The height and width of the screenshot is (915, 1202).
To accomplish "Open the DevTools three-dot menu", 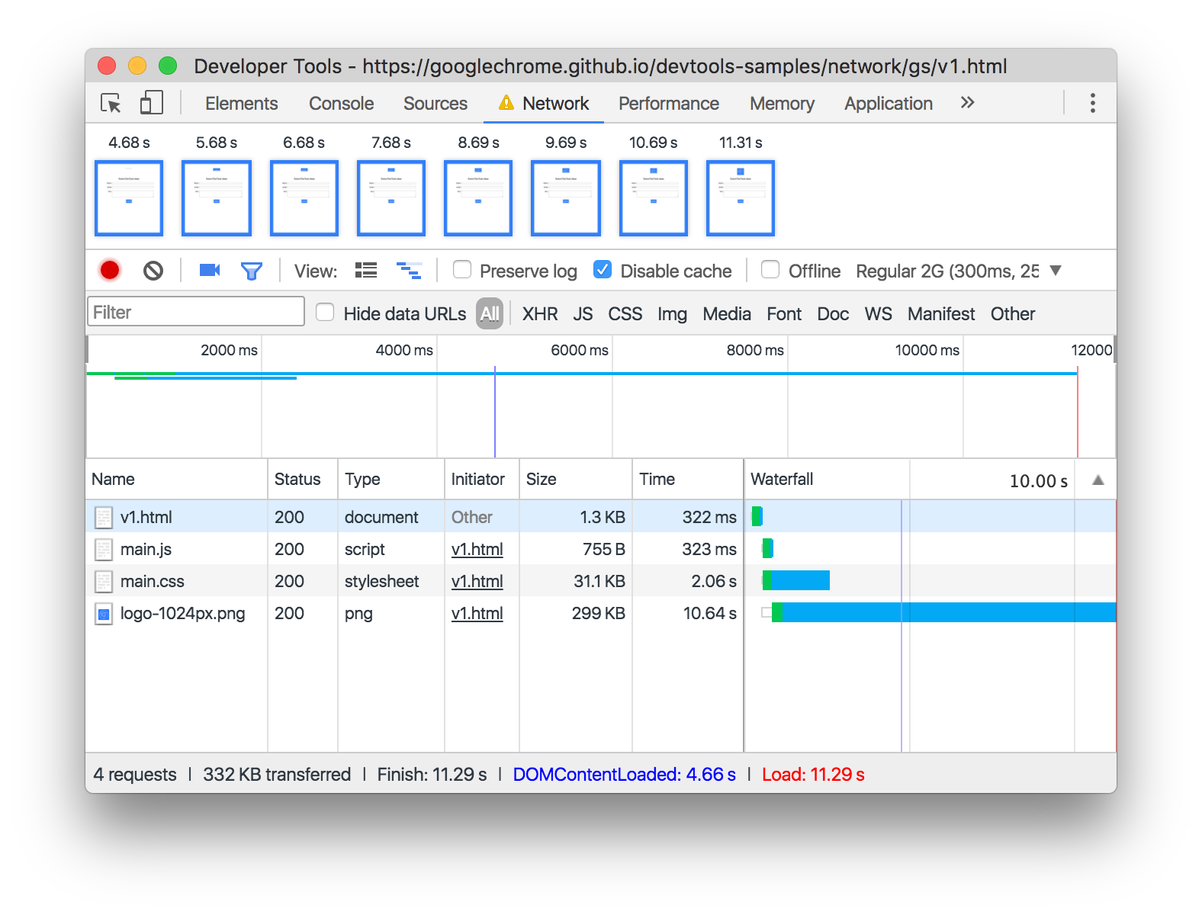I will [1093, 103].
